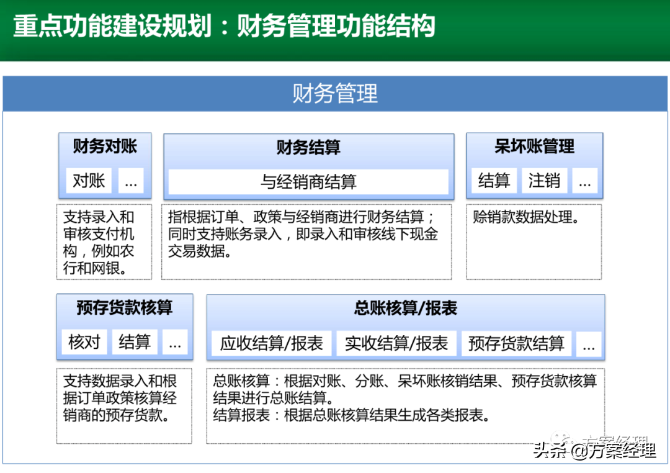
Task: Click the ellipsis box under 预存货款核算
Action: 175,341
